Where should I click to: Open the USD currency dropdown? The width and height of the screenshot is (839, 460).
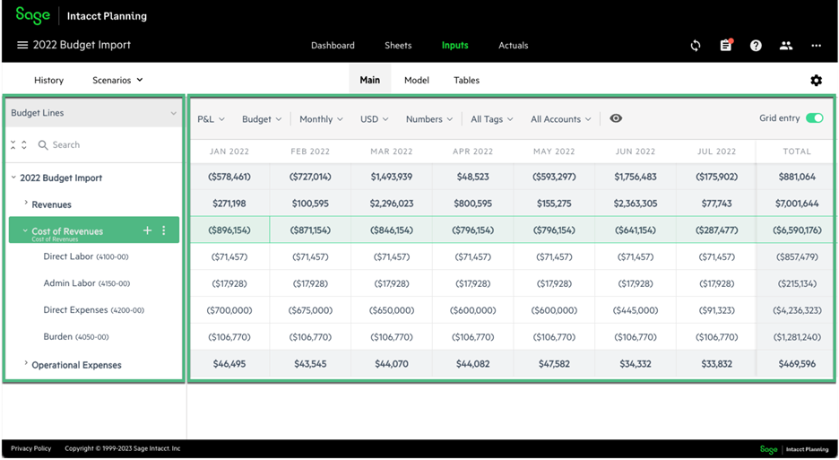(x=374, y=119)
